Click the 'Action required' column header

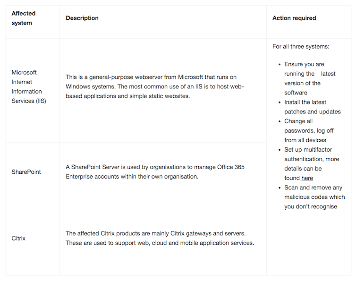(x=294, y=18)
